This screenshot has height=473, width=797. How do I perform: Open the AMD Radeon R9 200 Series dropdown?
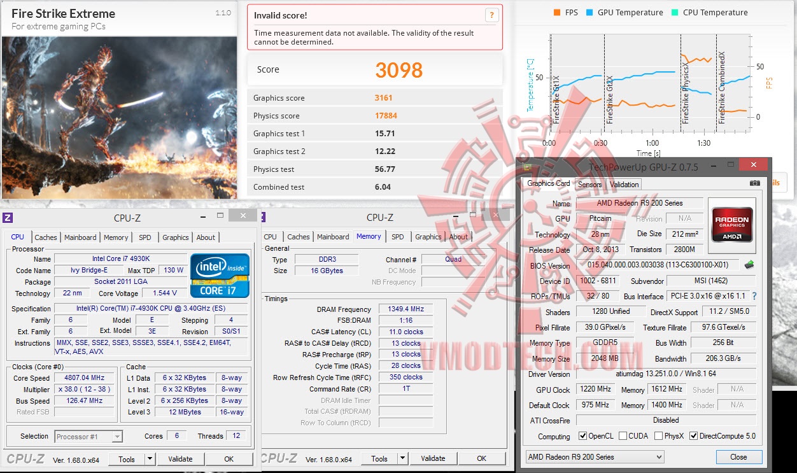click(595, 456)
